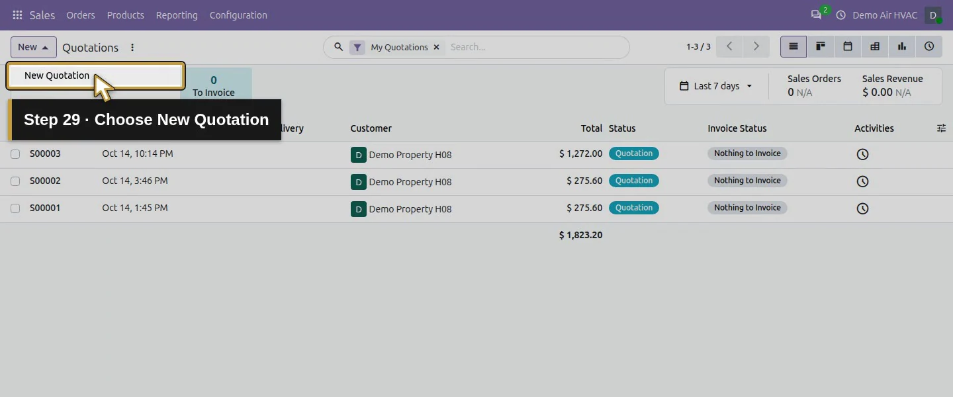Switch to calendar view
953x397 pixels.
848,47
